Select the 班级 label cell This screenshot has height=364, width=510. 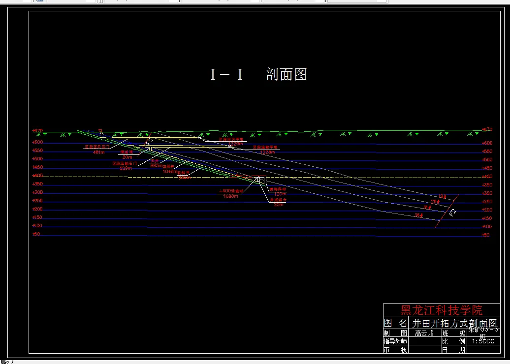(x=454, y=333)
